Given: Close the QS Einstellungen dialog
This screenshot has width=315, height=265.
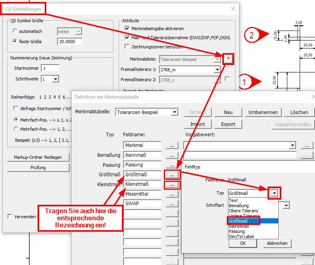Looking at the screenshot, I should (233, 9).
